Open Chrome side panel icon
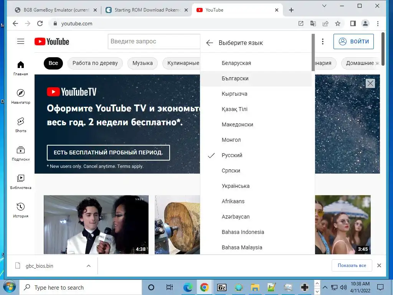Image resolution: width=393 pixels, height=295 pixels. [353, 23]
